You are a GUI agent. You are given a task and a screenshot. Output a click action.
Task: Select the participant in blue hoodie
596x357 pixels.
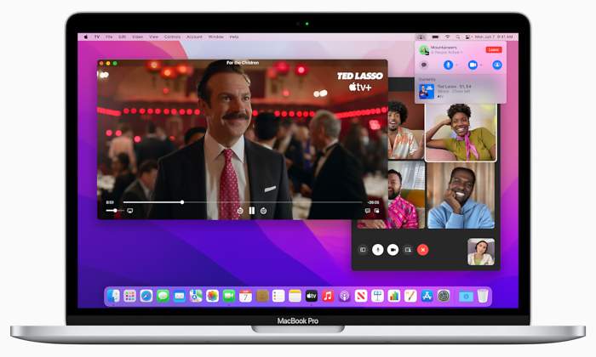(461, 195)
